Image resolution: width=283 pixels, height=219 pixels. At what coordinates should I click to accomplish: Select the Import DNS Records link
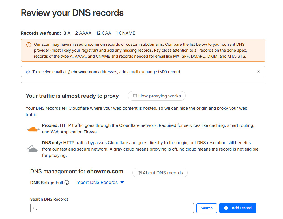click(x=96, y=182)
